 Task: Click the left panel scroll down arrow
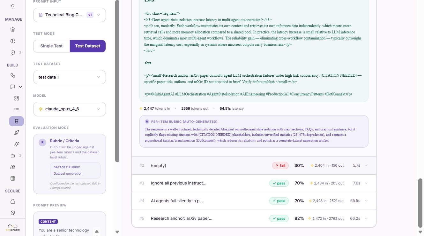coord(117,232)
